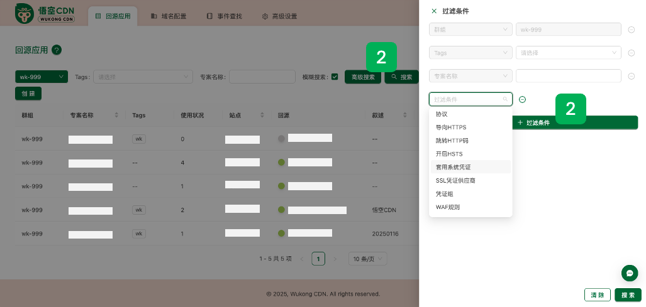Click the help icon beside 回源应用
The image size is (646, 307).
57,50
